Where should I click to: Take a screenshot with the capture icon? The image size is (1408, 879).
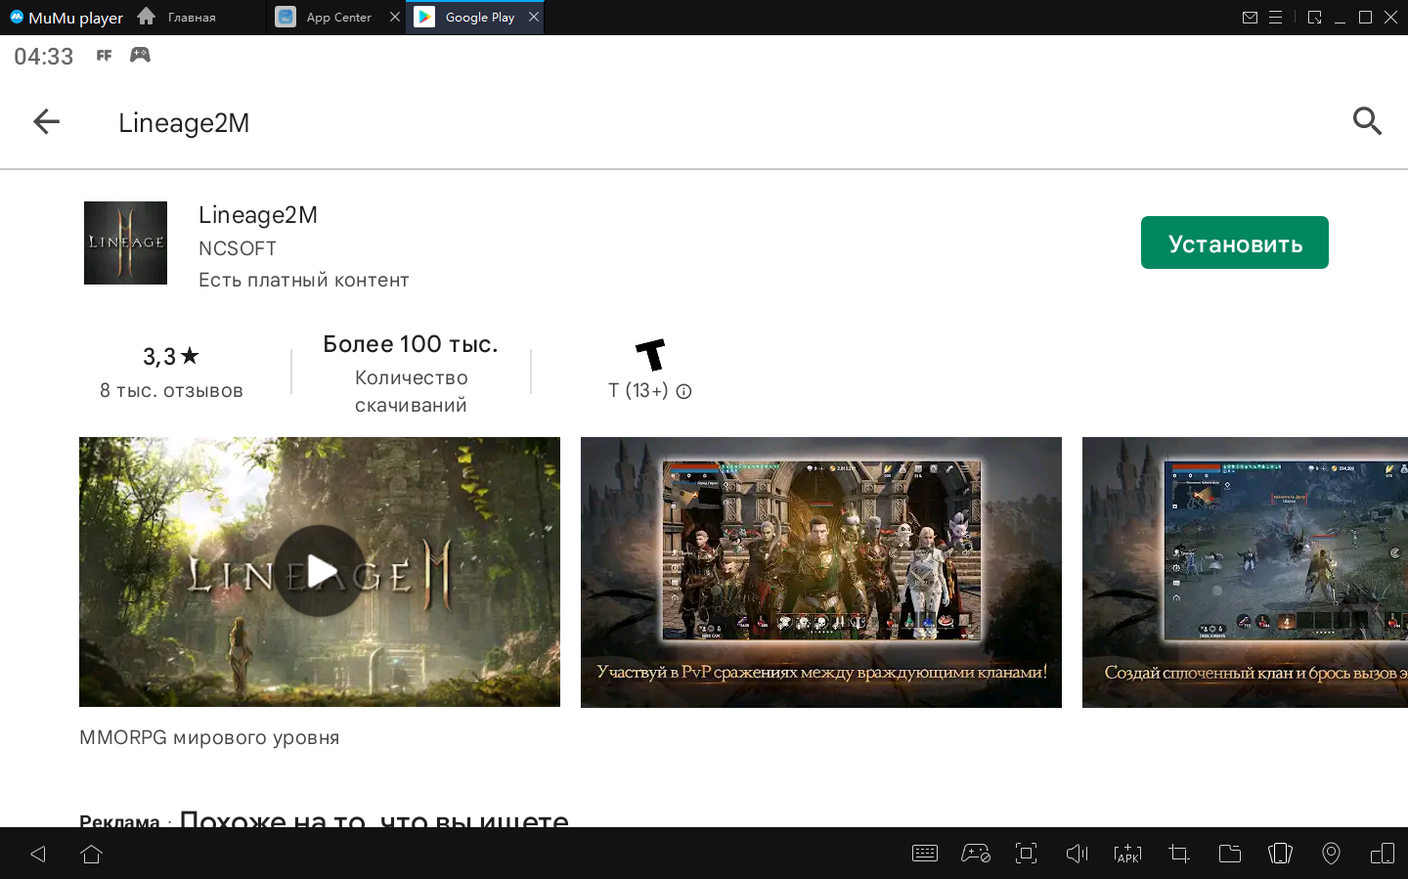[x=1026, y=854]
